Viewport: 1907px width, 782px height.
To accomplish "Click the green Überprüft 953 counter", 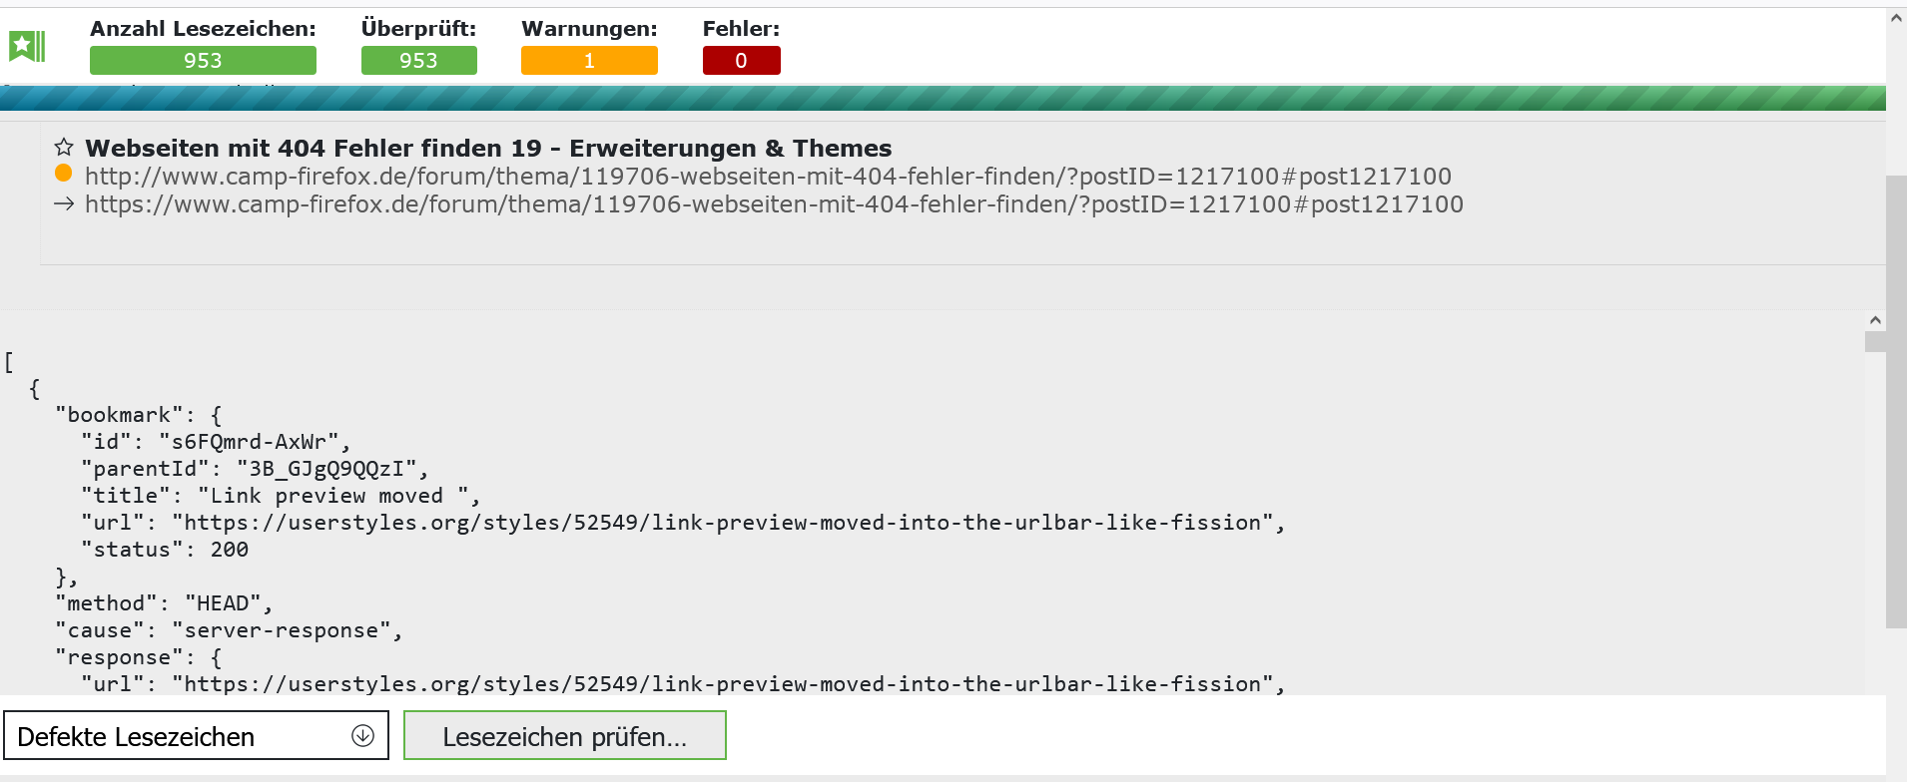I will (x=418, y=61).
